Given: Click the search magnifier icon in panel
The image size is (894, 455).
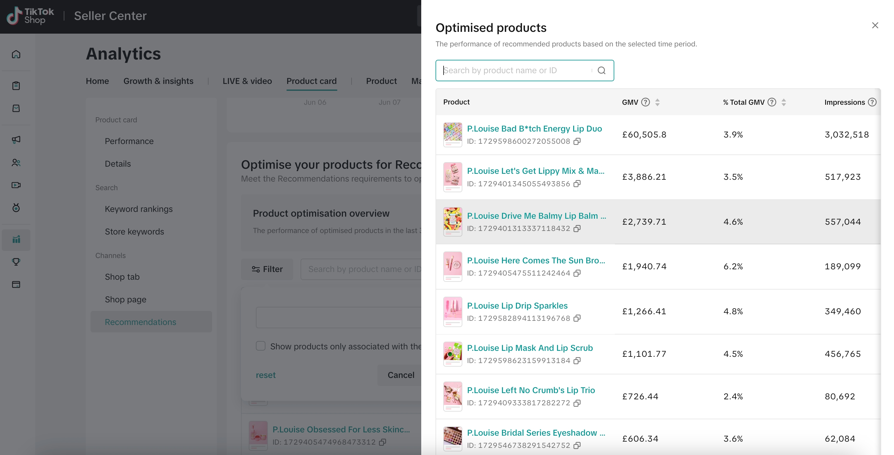Looking at the screenshot, I should (601, 71).
